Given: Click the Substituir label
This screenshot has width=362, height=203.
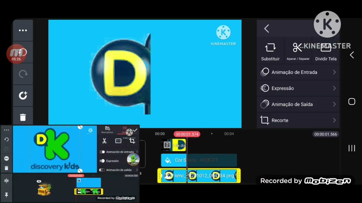Looking at the screenshot, I should [270, 59].
